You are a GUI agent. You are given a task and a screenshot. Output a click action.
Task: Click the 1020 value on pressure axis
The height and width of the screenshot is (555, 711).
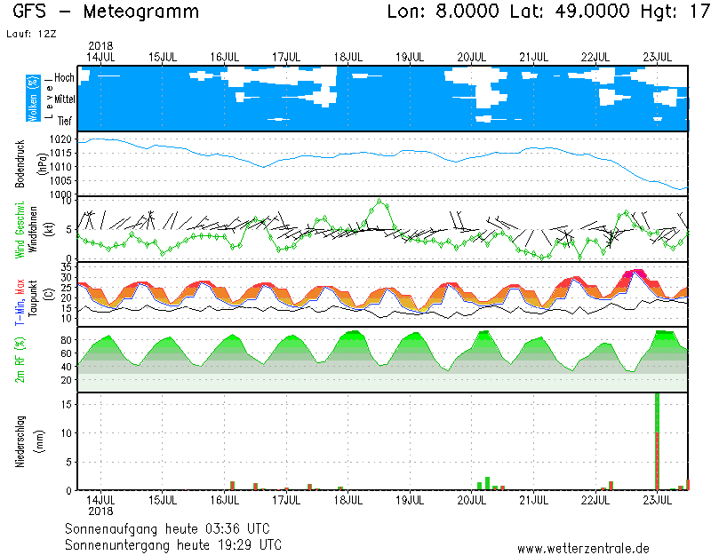click(x=60, y=140)
